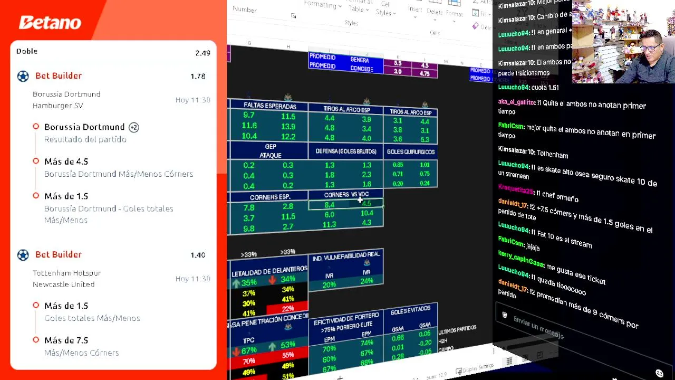Click the DEFENSA (GOLES BRUTOS) header cell
The height and width of the screenshot is (380, 675).
click(345, 151)
